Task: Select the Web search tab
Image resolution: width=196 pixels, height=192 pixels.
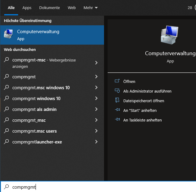Action: click(72, 8)
